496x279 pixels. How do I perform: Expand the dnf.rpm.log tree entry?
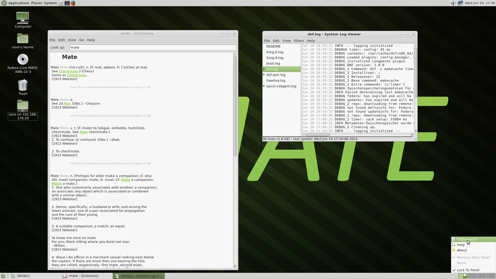pyautogui.click(x=264, y=75)
